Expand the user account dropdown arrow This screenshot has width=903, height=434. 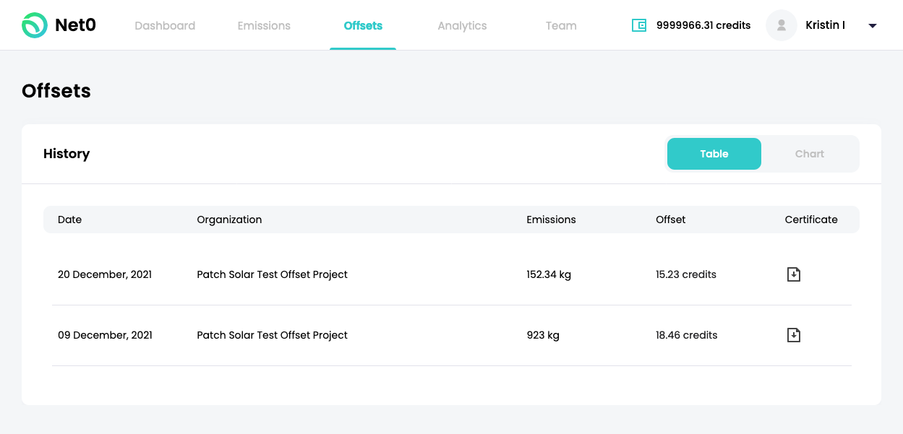pos(872,26)
